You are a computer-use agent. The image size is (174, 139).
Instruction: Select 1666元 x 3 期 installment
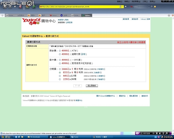click(60, 69)
